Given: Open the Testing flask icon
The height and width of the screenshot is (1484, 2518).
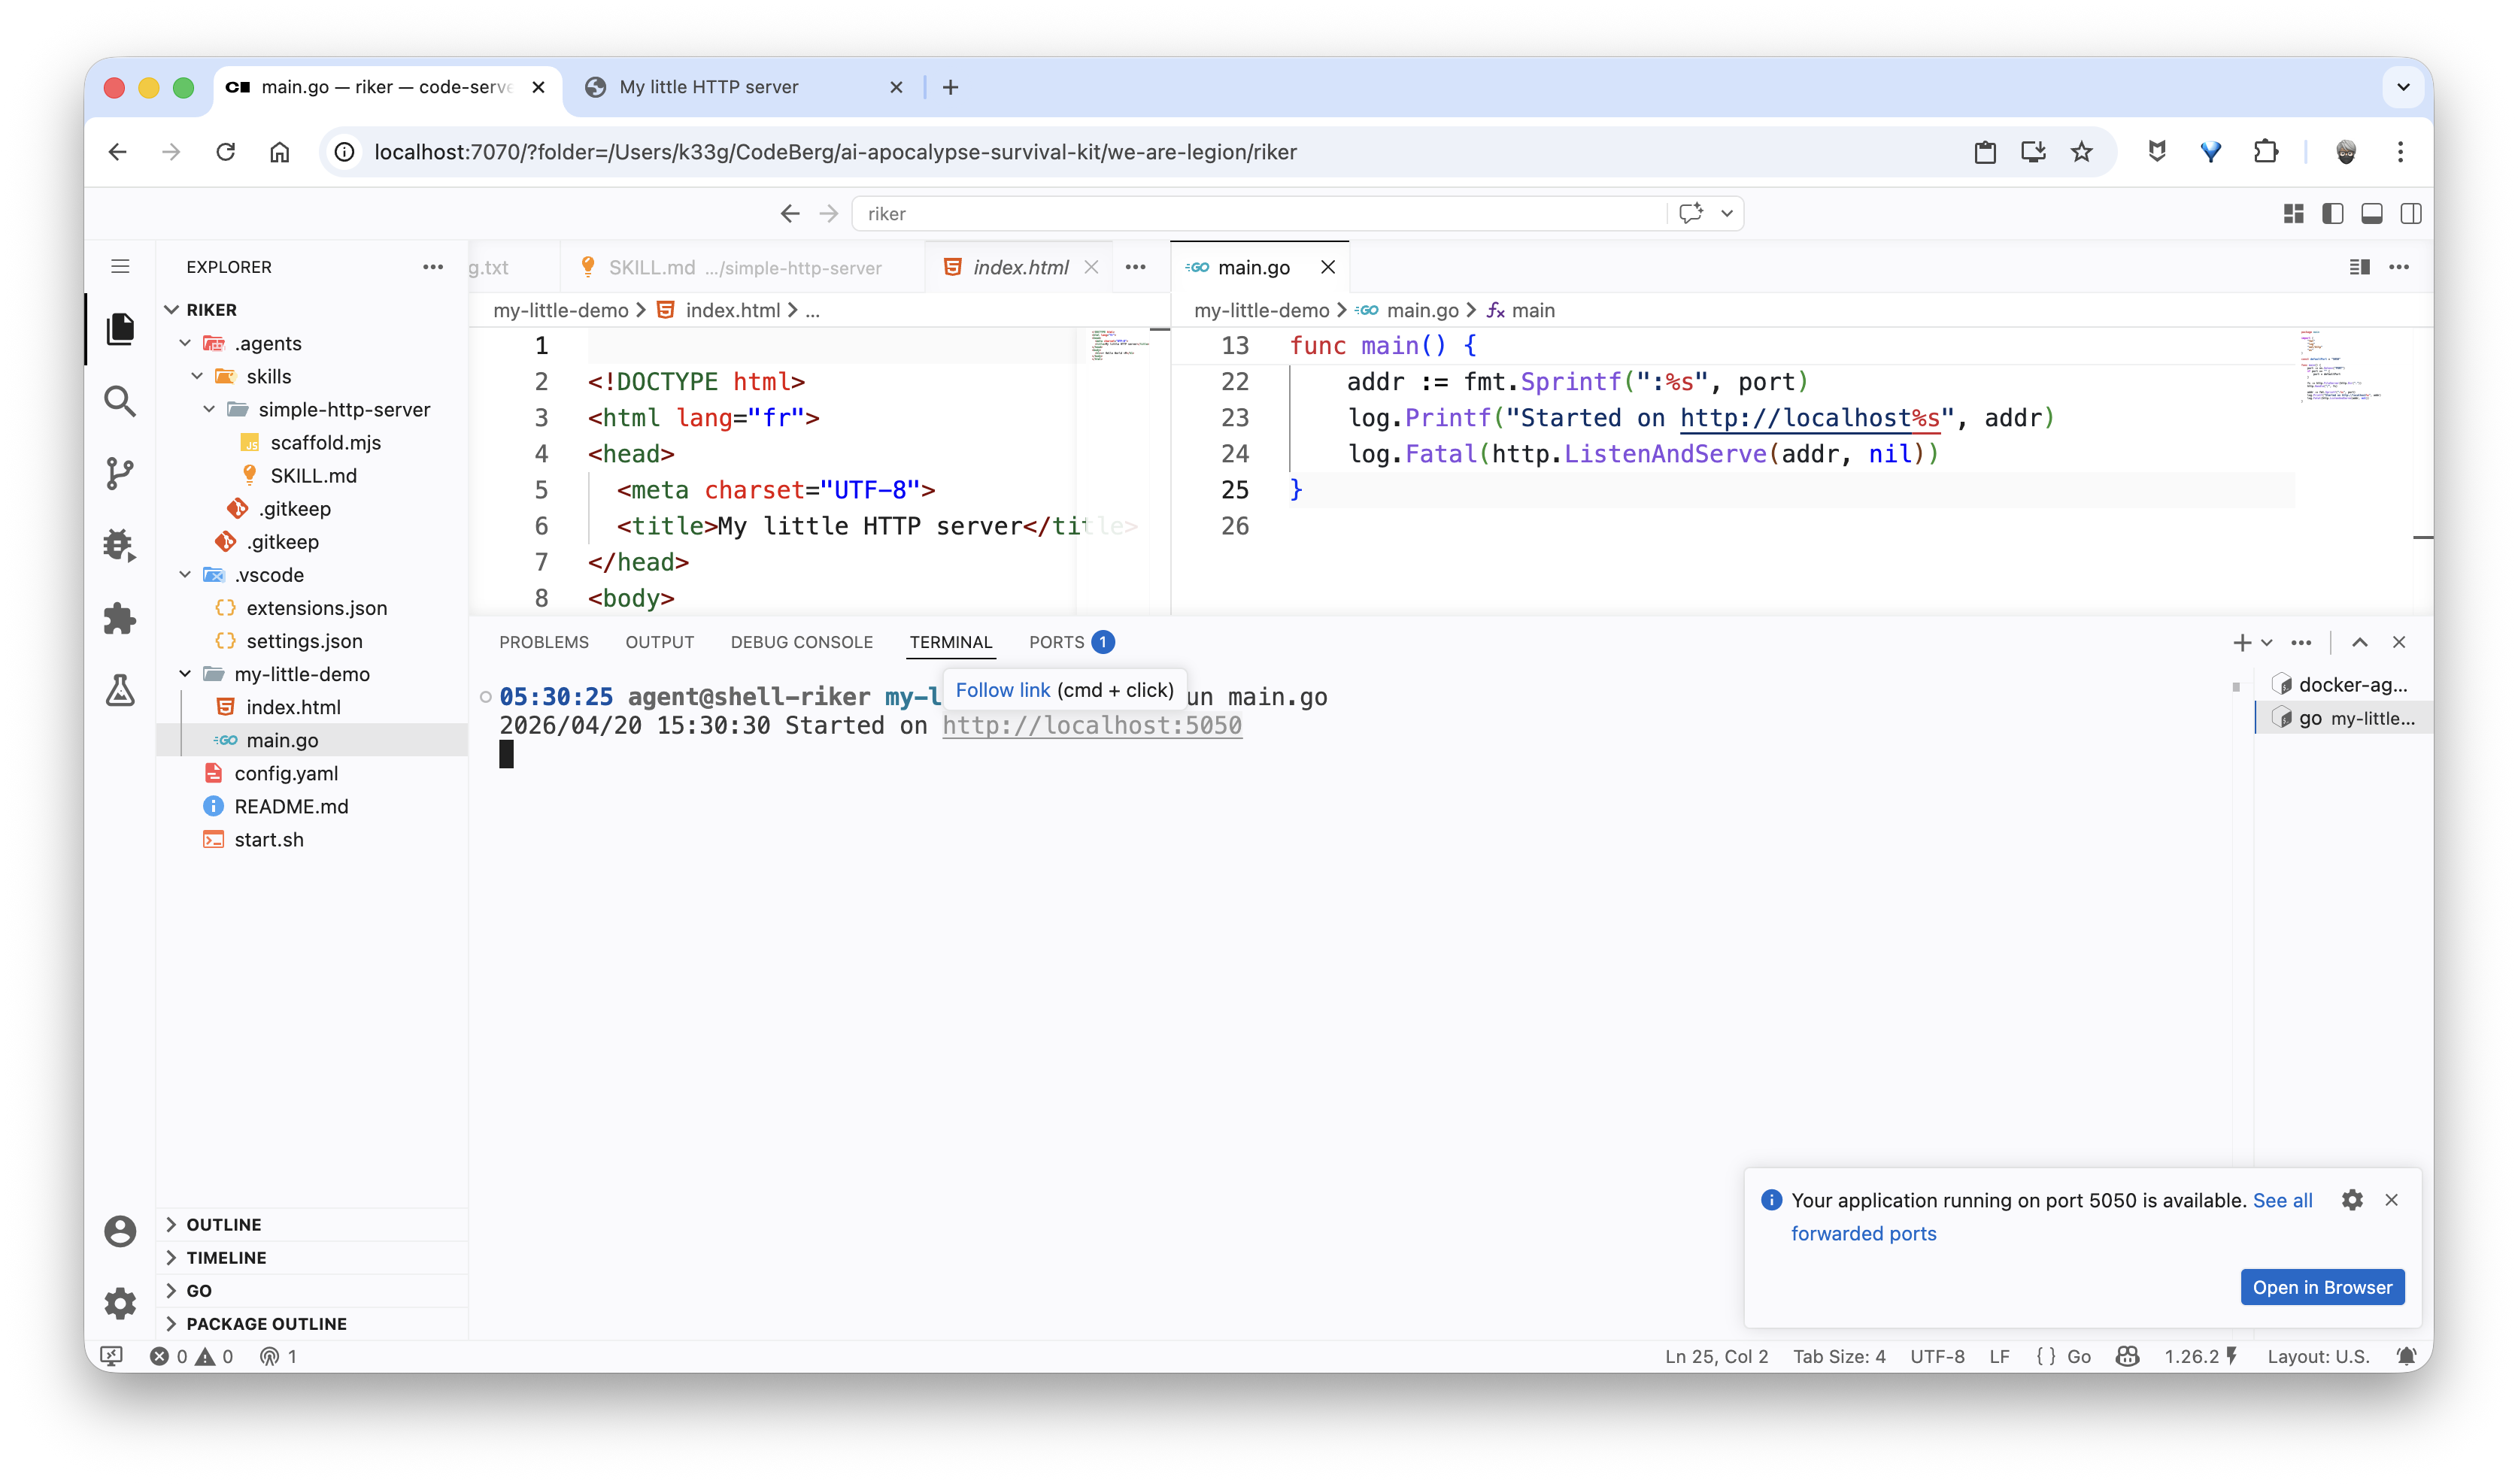Looking at the screenshot, I should click(x=120, y=690).
